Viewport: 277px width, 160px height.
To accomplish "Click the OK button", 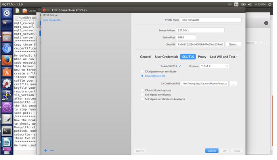I will [225, 150].
